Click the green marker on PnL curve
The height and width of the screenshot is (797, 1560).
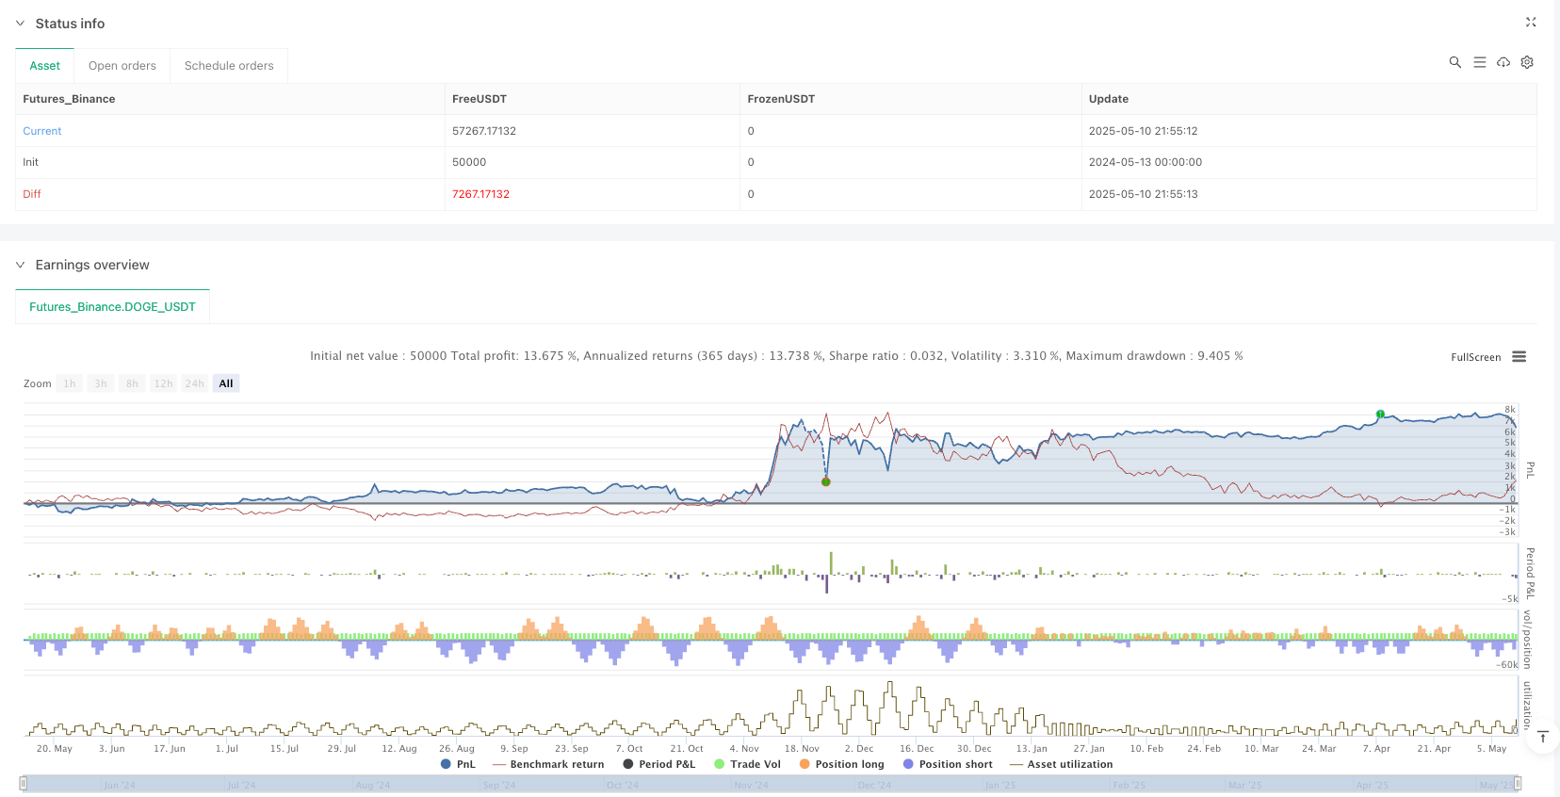pyautogui.click(x=1380, y=415)
